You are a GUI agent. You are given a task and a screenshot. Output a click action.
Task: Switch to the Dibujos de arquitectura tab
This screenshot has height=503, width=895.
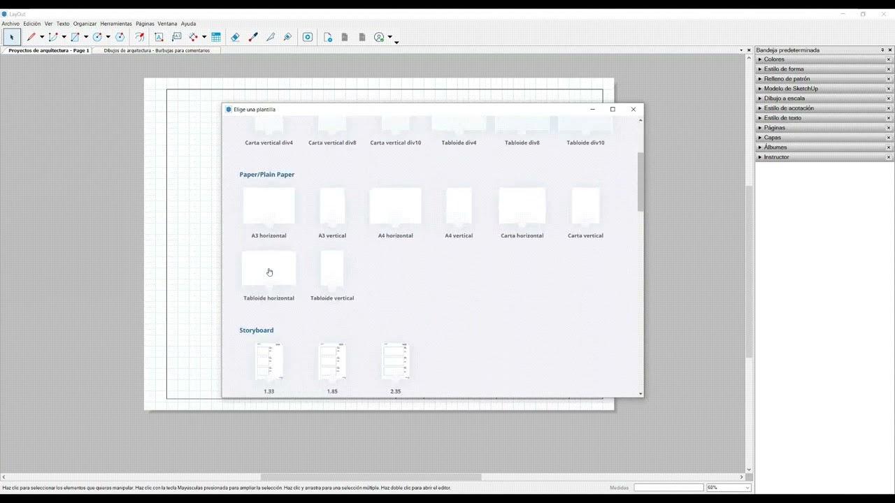(x=157, y=50)
